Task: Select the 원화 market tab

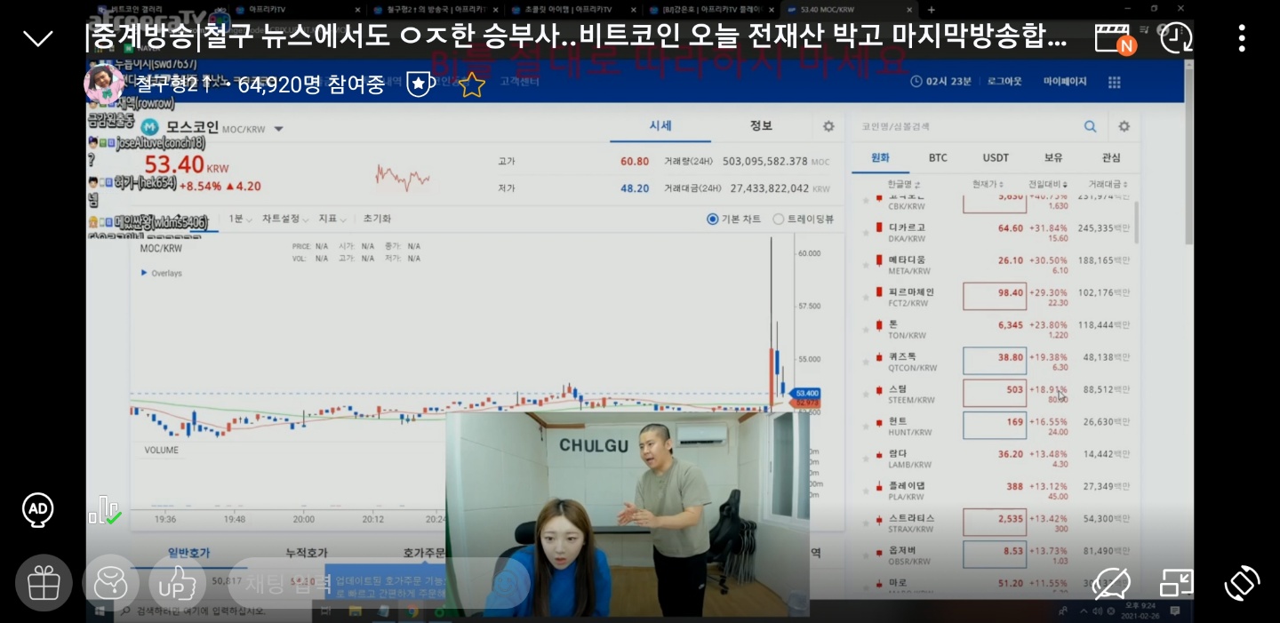Action: click(x=880, y=157)
